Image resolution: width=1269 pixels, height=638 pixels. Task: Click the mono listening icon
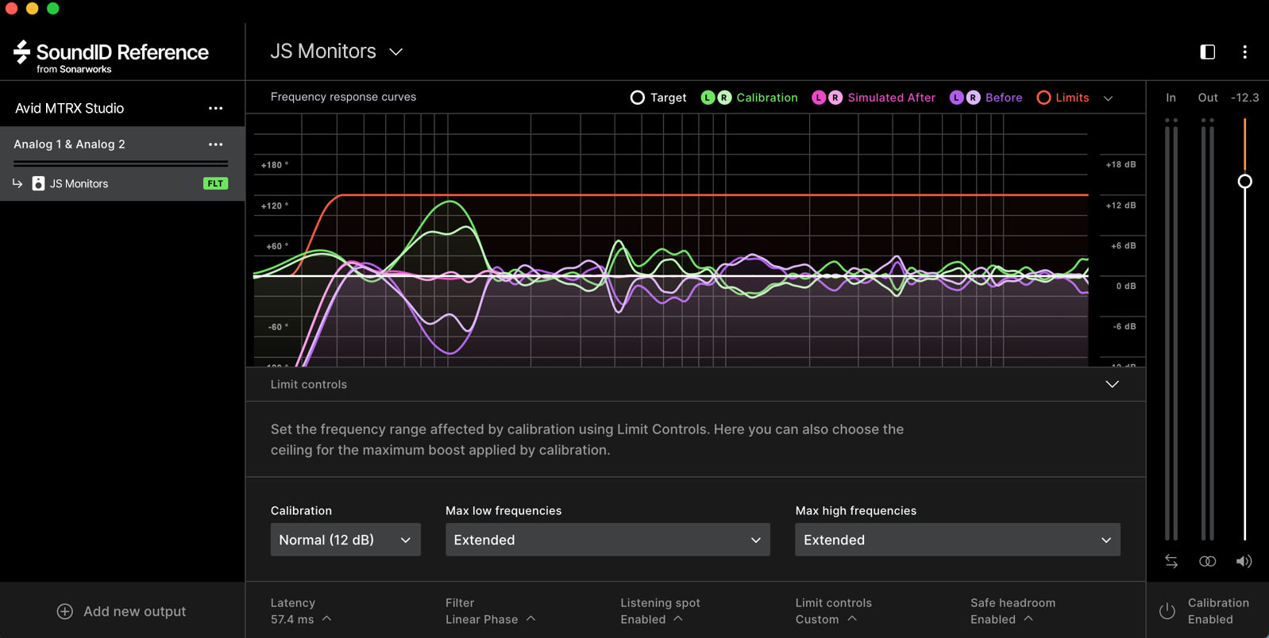1207,561
